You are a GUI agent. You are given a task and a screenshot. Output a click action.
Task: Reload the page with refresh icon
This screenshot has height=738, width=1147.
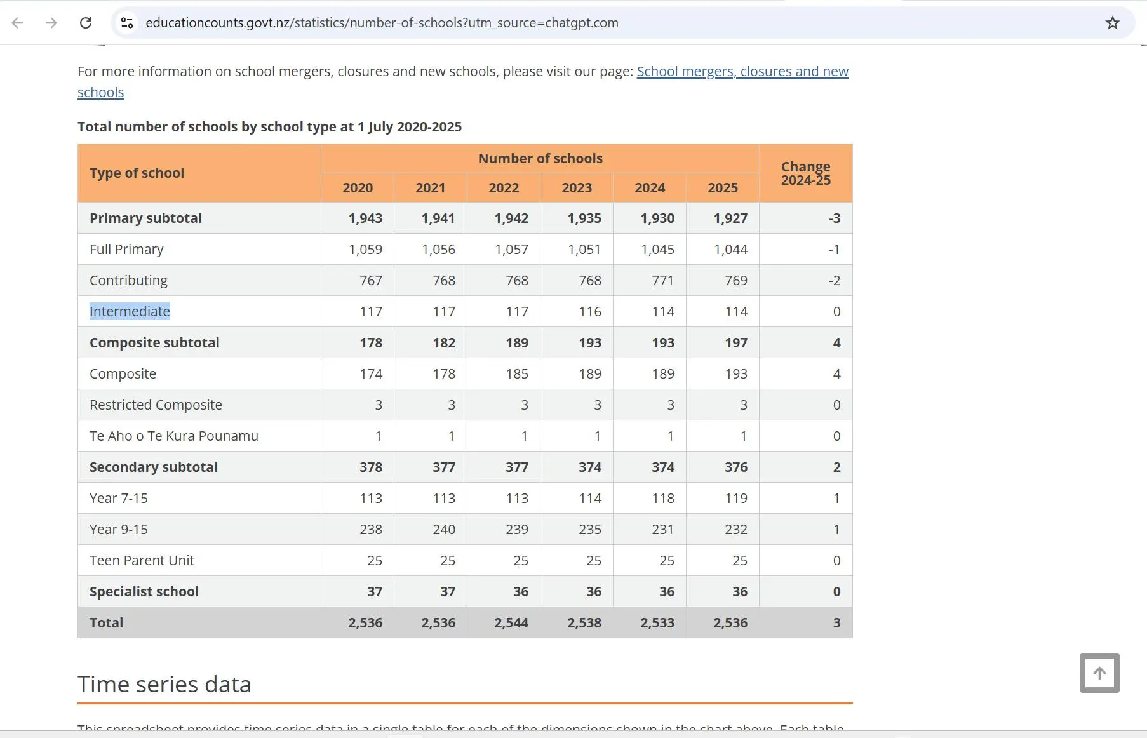86,23
